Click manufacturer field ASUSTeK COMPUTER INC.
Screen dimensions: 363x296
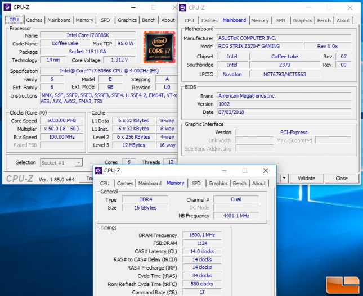pos(284,38)
